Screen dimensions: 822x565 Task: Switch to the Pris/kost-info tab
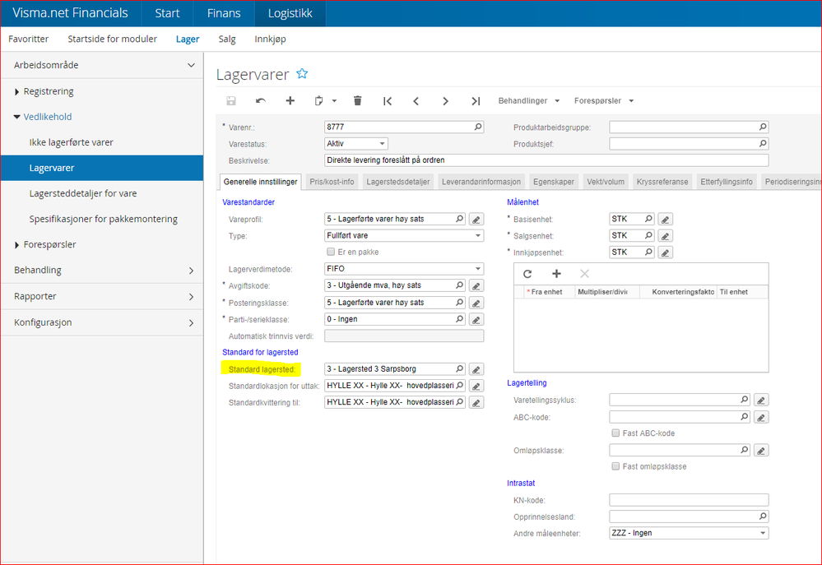[x=332, y=182]
